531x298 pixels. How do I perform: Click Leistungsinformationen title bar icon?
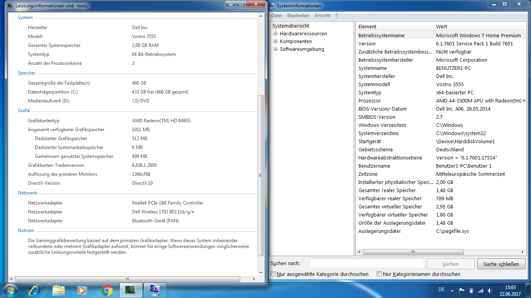pos(10,6)
